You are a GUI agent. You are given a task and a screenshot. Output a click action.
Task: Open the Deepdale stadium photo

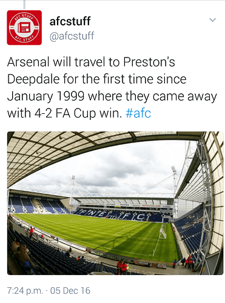(115, 203)
